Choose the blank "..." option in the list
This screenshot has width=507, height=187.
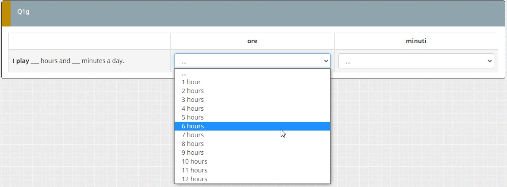point(184,74)
